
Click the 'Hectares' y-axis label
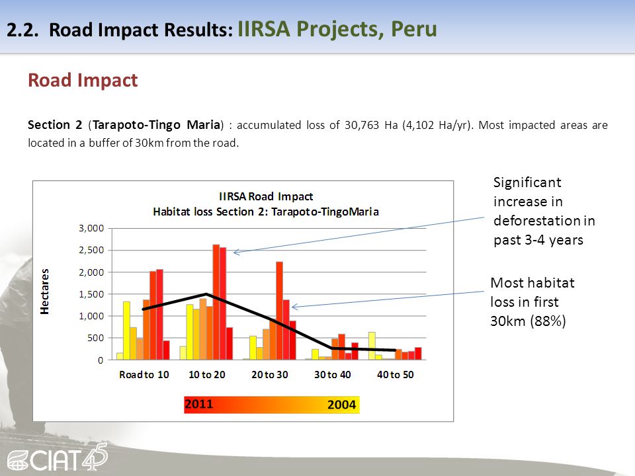(x=44, y=292)
